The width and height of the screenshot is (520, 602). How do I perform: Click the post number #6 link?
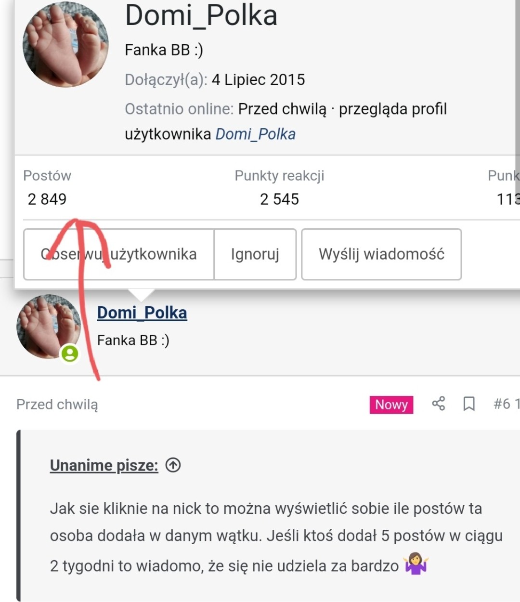point(507,404)
